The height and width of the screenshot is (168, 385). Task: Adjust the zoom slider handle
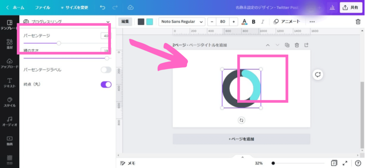[273, 163]
